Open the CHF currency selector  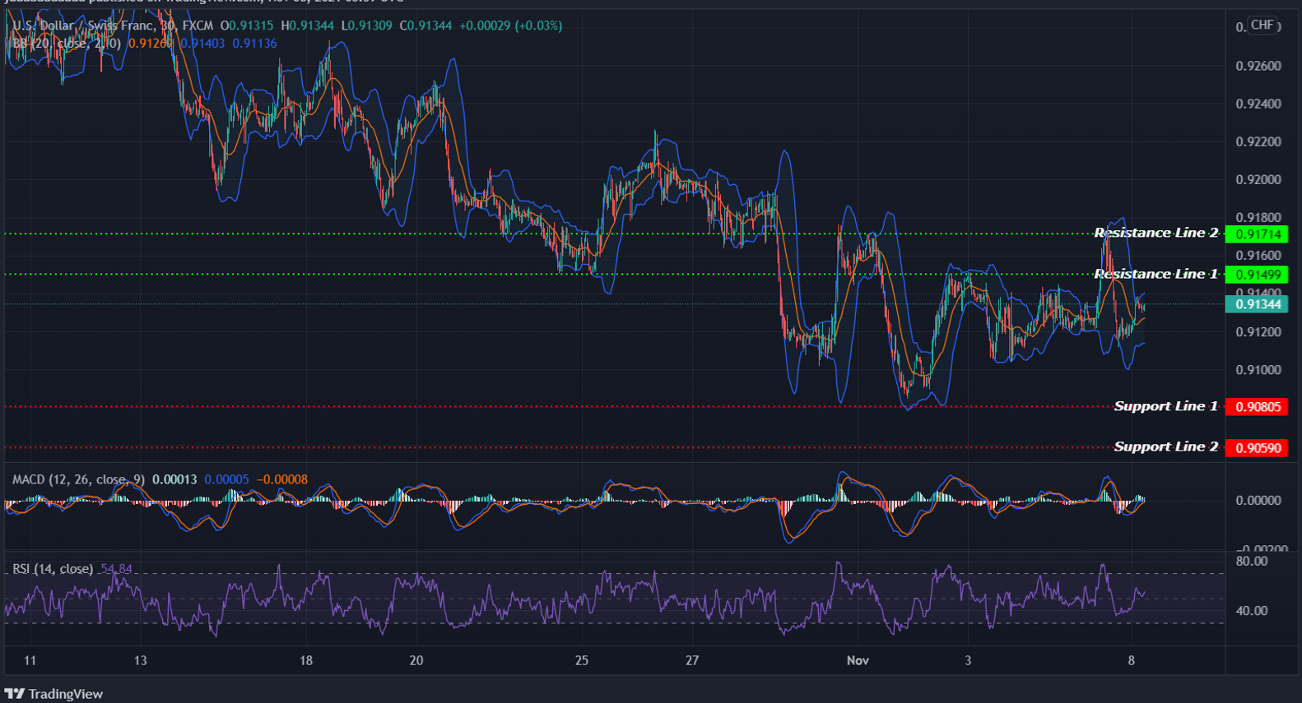[1262, 25]
